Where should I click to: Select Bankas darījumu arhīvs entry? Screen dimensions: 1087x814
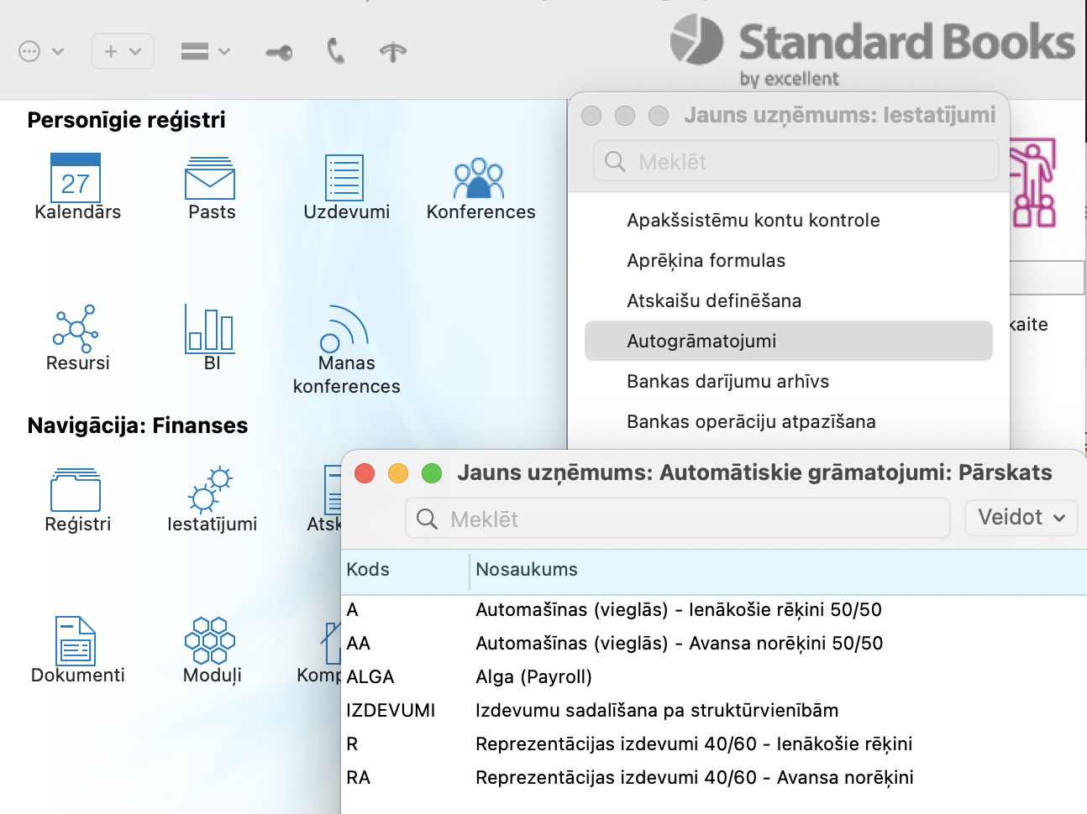[727, 381]
